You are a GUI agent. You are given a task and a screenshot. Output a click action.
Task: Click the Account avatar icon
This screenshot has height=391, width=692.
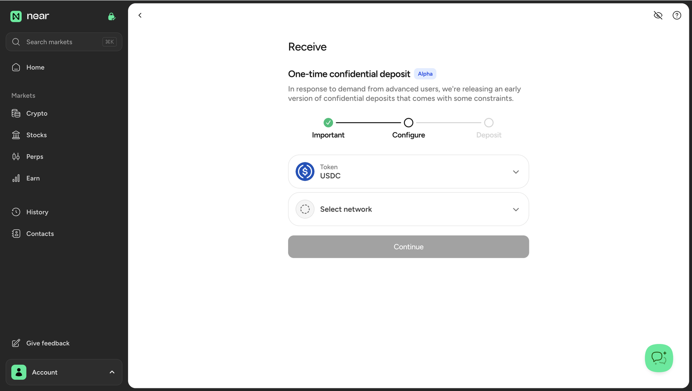pyautogui.click(x=19, y=372)
